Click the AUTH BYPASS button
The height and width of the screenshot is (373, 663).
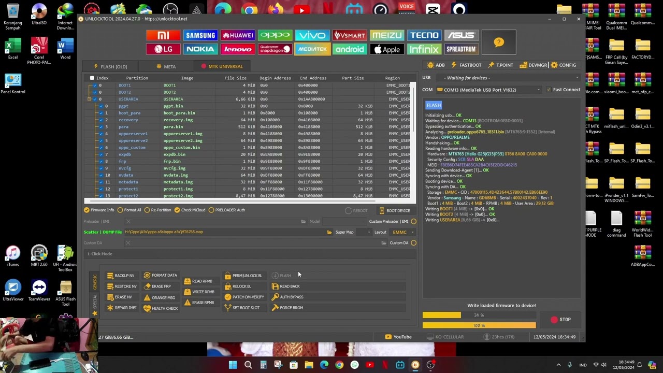coord(287,297)
